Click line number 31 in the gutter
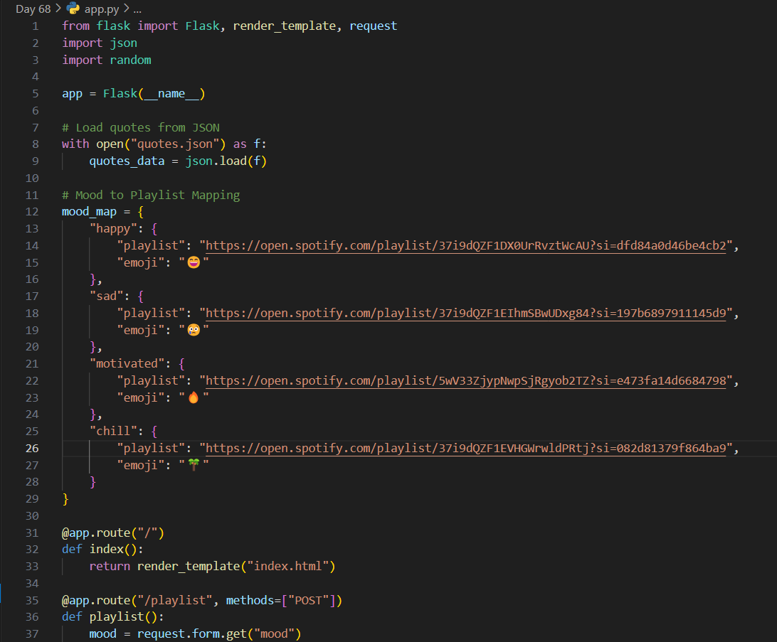 click(32, 533)
